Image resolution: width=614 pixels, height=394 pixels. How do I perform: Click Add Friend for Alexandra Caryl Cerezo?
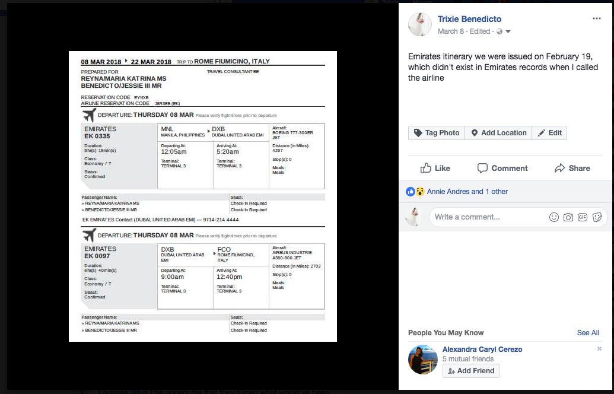[x=470, y=371]
